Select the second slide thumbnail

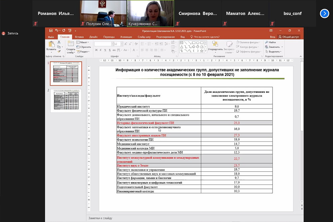66,100
